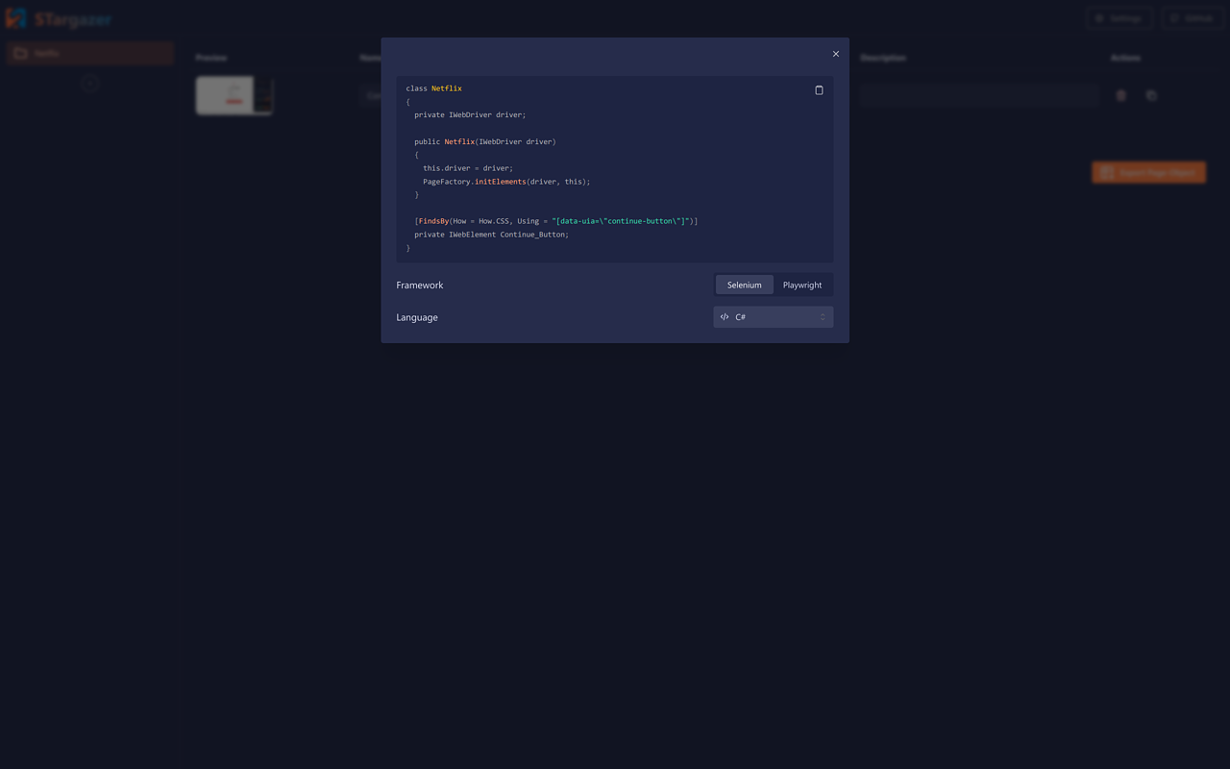Copy the generated code with the clipboard icon
Image resolution: width=1230 pixels, height=769 pixels.
coord(819,90)
